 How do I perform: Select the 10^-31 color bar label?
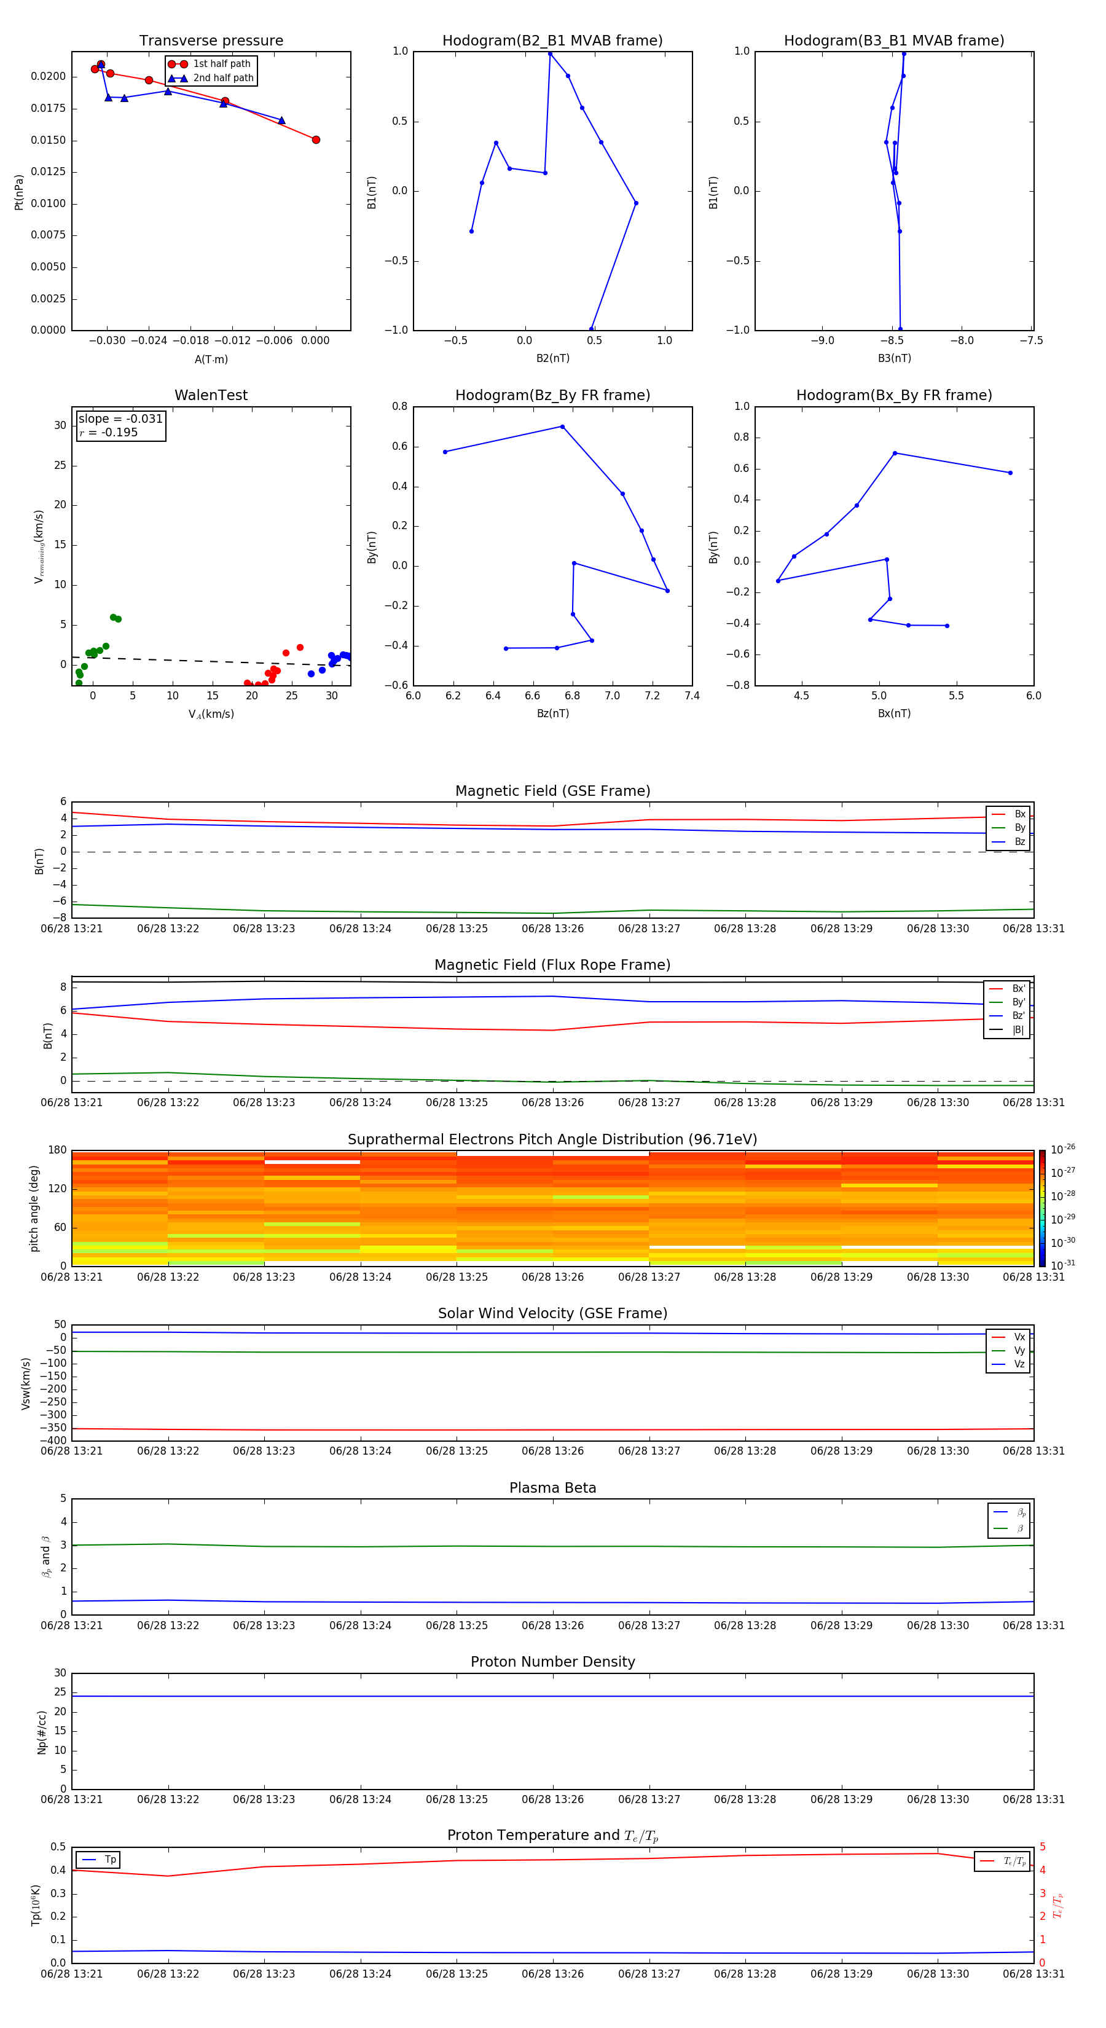(1063, 1265)
